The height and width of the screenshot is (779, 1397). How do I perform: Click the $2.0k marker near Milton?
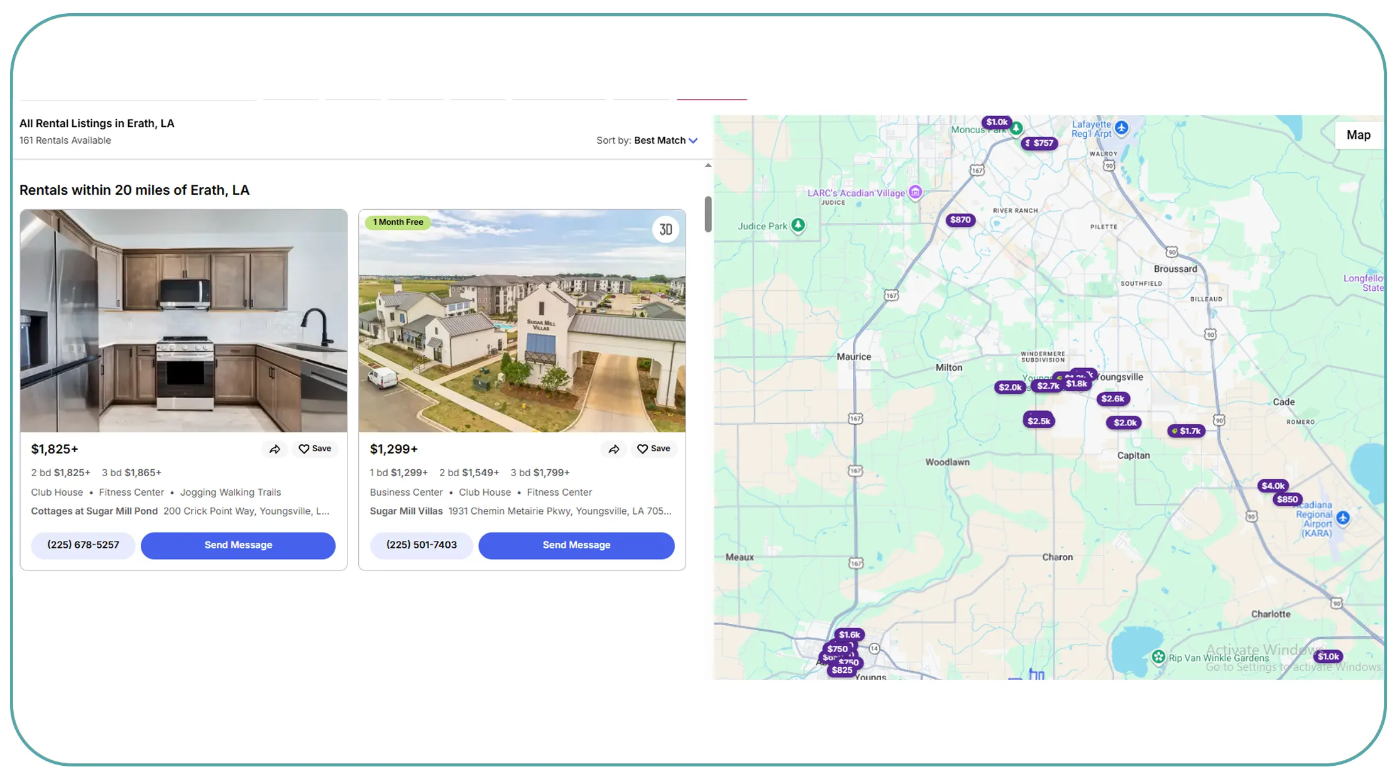1010,388
